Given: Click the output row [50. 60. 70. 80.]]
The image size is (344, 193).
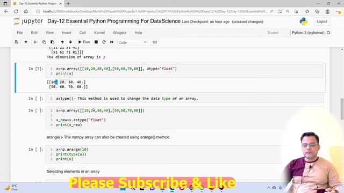Looking at the screenshot, I should [68, 87].
